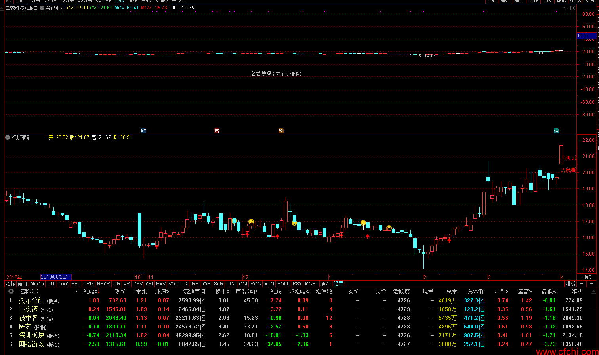
Task: Click the tall red last candlestick near 21.00
Action: (561, 155)
